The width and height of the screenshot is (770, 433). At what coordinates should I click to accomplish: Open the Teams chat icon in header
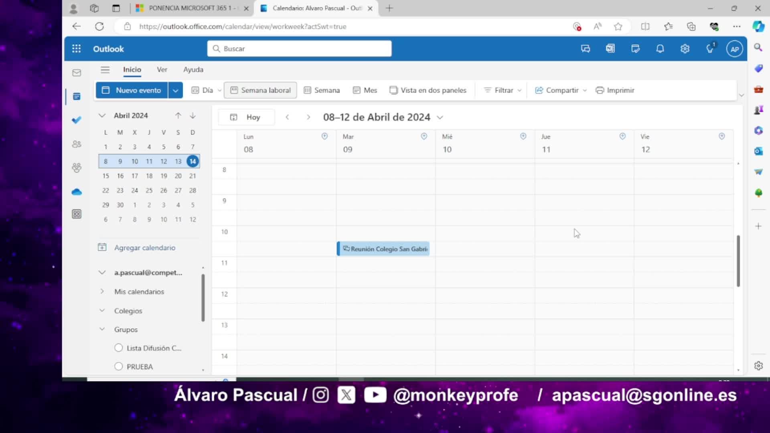click(x=585, y=49)
